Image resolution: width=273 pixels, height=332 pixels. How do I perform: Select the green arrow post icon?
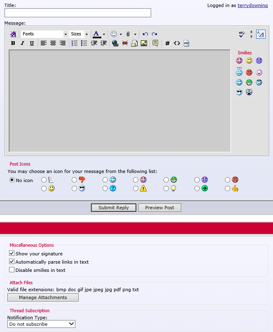pyautogui.click(x=197, y=188)
